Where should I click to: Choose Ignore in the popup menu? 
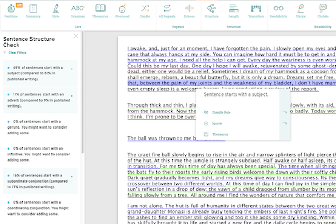pos(217,124)
